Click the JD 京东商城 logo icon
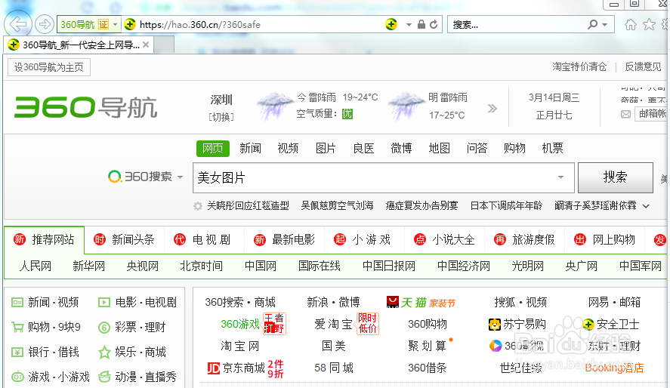The width and height of the screenshot is (670, 388). 213,368
